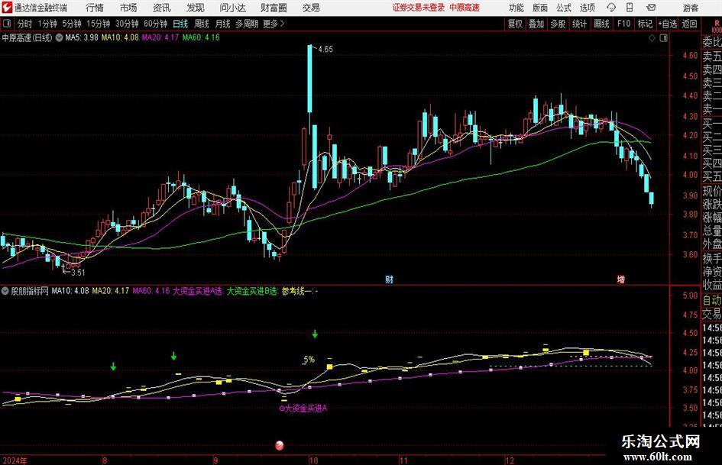
Task: Click the 5% annotation in the sub-chart
Action: point(309,359)
